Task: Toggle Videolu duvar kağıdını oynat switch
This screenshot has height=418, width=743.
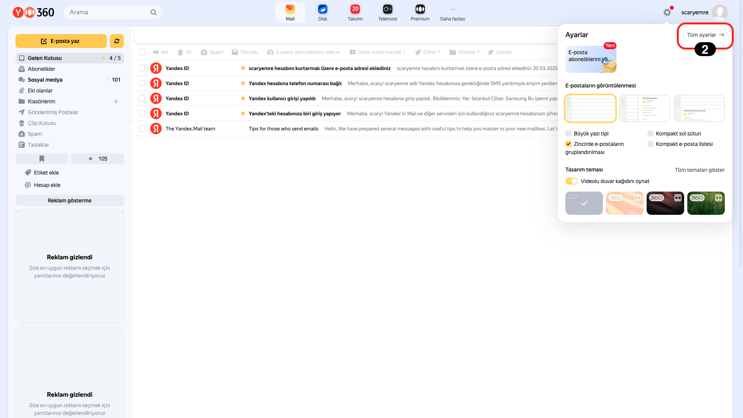Action: pyautogui.click(x=572, y=181)
